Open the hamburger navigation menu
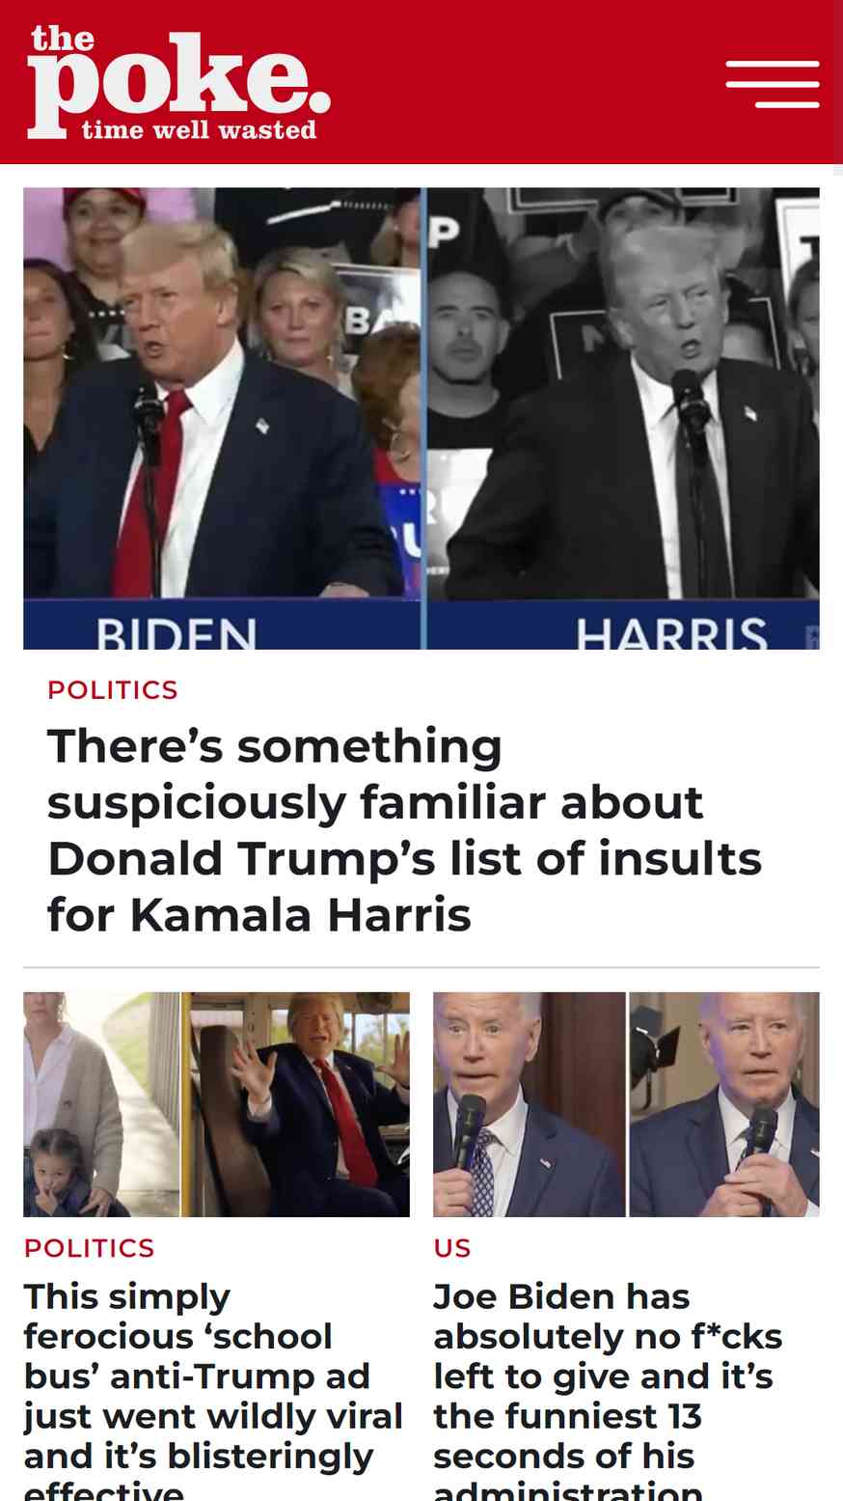 tap(773, 84)
